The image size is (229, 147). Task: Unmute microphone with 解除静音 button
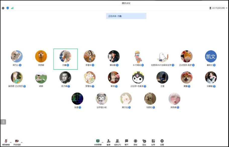pos(6,142)
